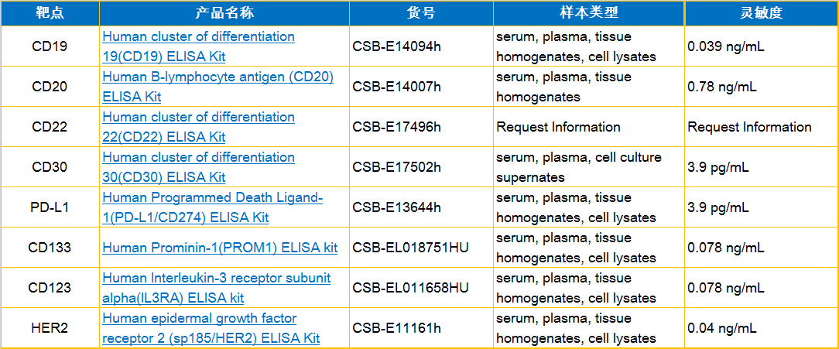Select the 0.04 ng/mL sensitivity cell

click(x=722, y=328)
